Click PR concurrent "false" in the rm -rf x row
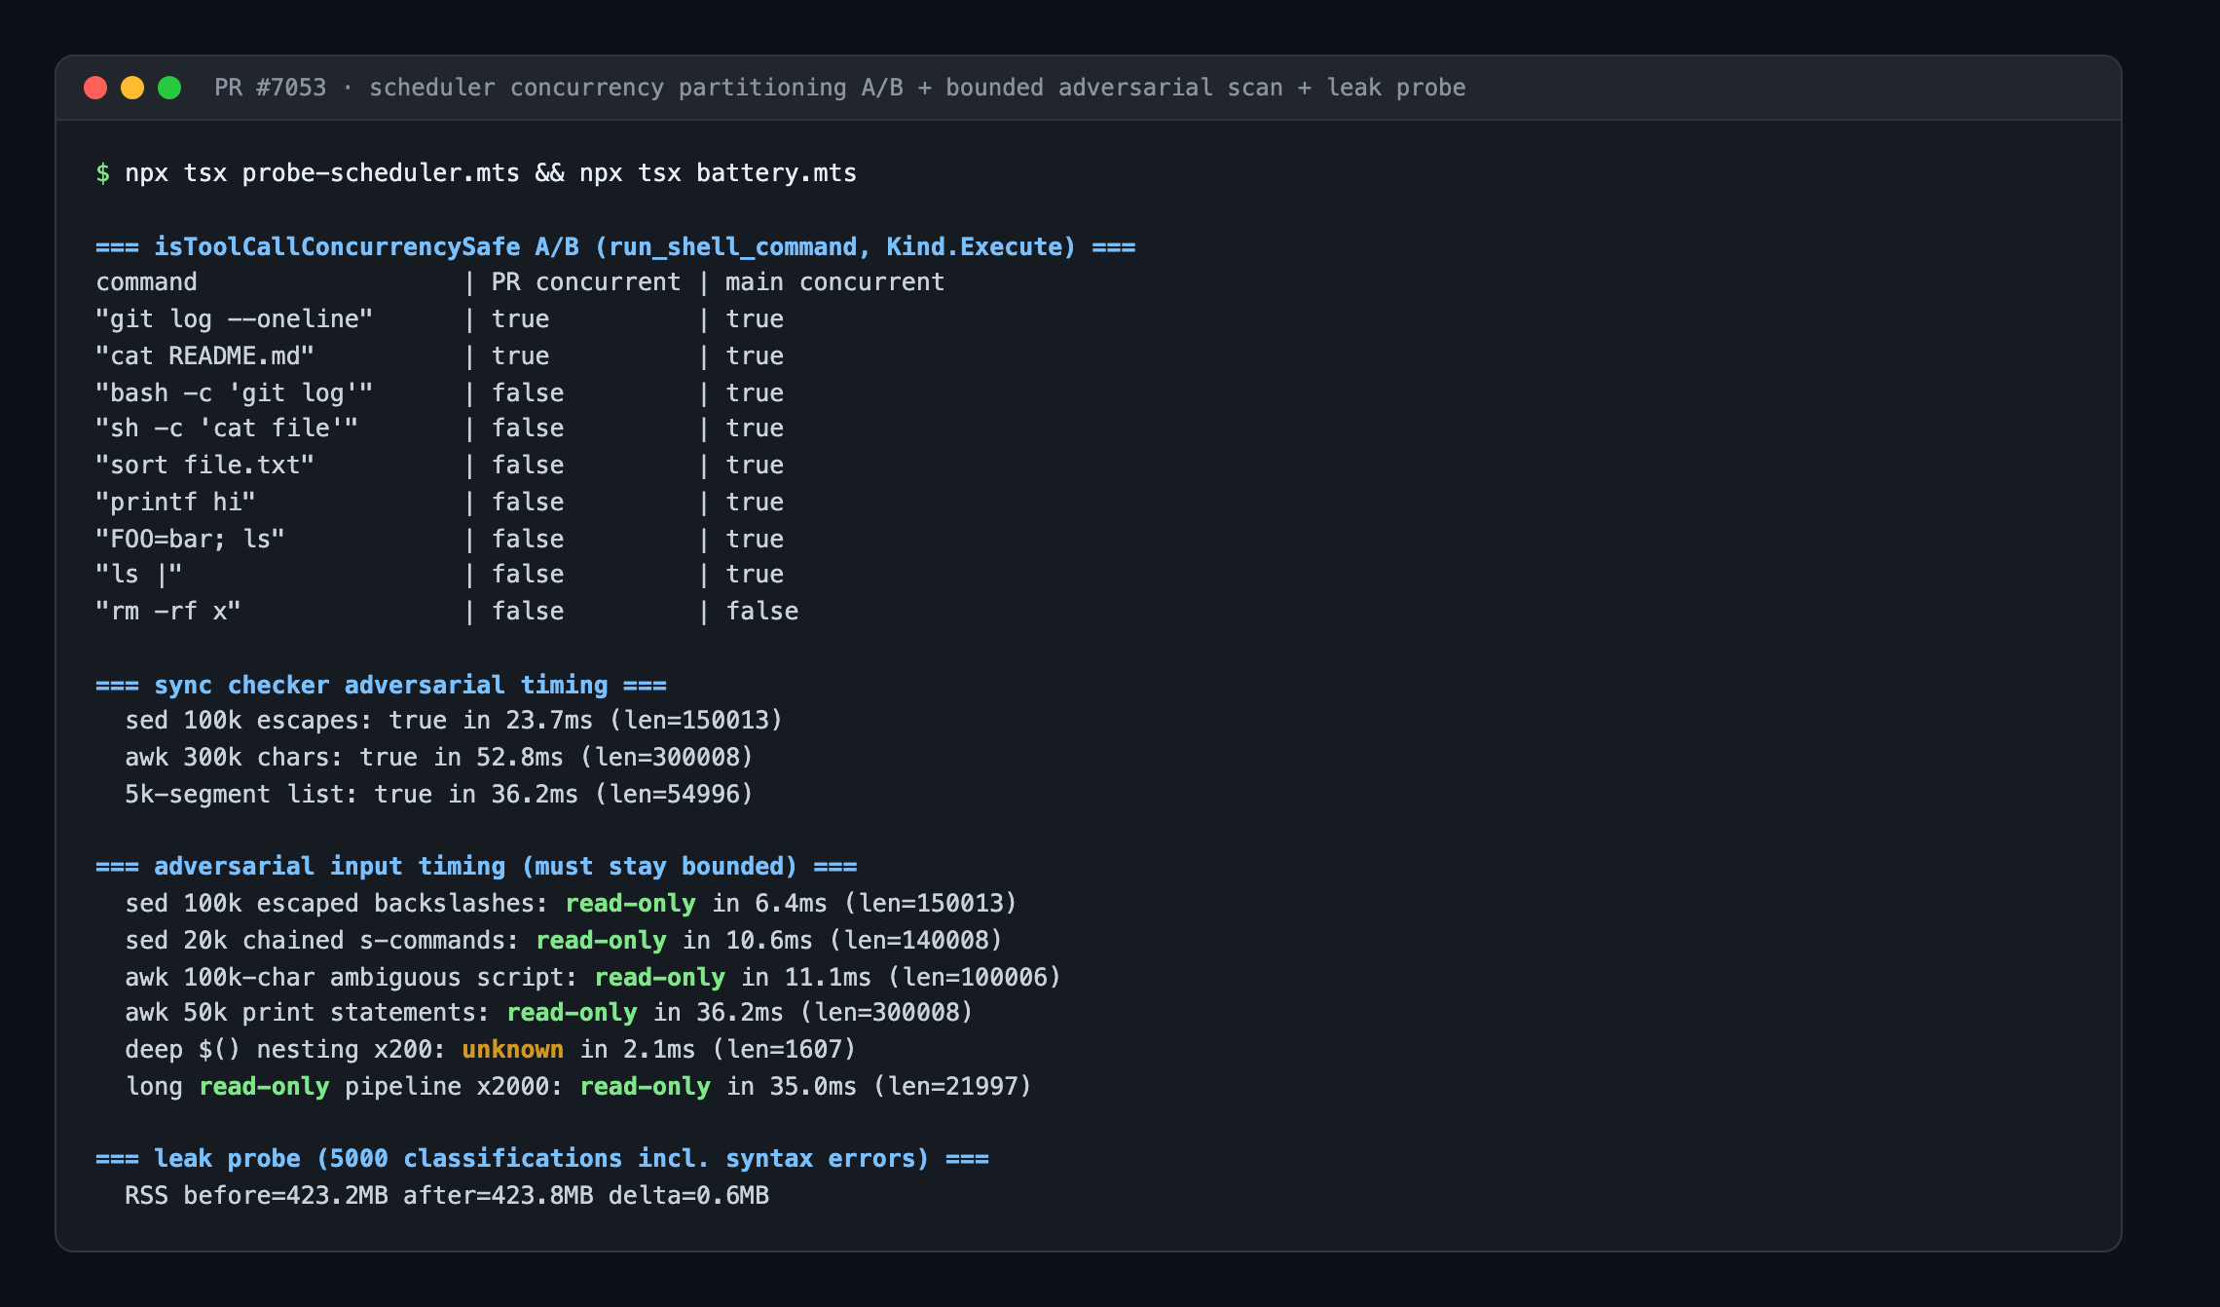This screenshot has height=1307, width=2220. tap(528, 612)
